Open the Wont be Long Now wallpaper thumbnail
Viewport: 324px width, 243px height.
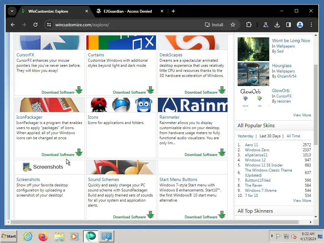click(253, 49)
